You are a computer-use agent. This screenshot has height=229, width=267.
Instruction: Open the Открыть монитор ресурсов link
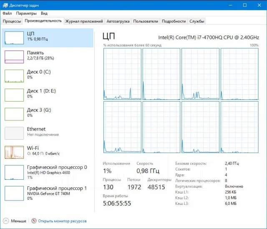click(62, 221)
